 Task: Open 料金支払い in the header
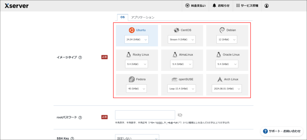pyautogui.click(x=195, y=6)
